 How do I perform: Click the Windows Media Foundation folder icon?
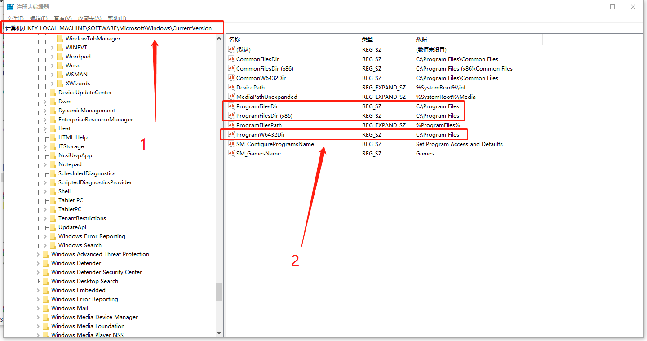pyautogui.click(x=45, y=326)
